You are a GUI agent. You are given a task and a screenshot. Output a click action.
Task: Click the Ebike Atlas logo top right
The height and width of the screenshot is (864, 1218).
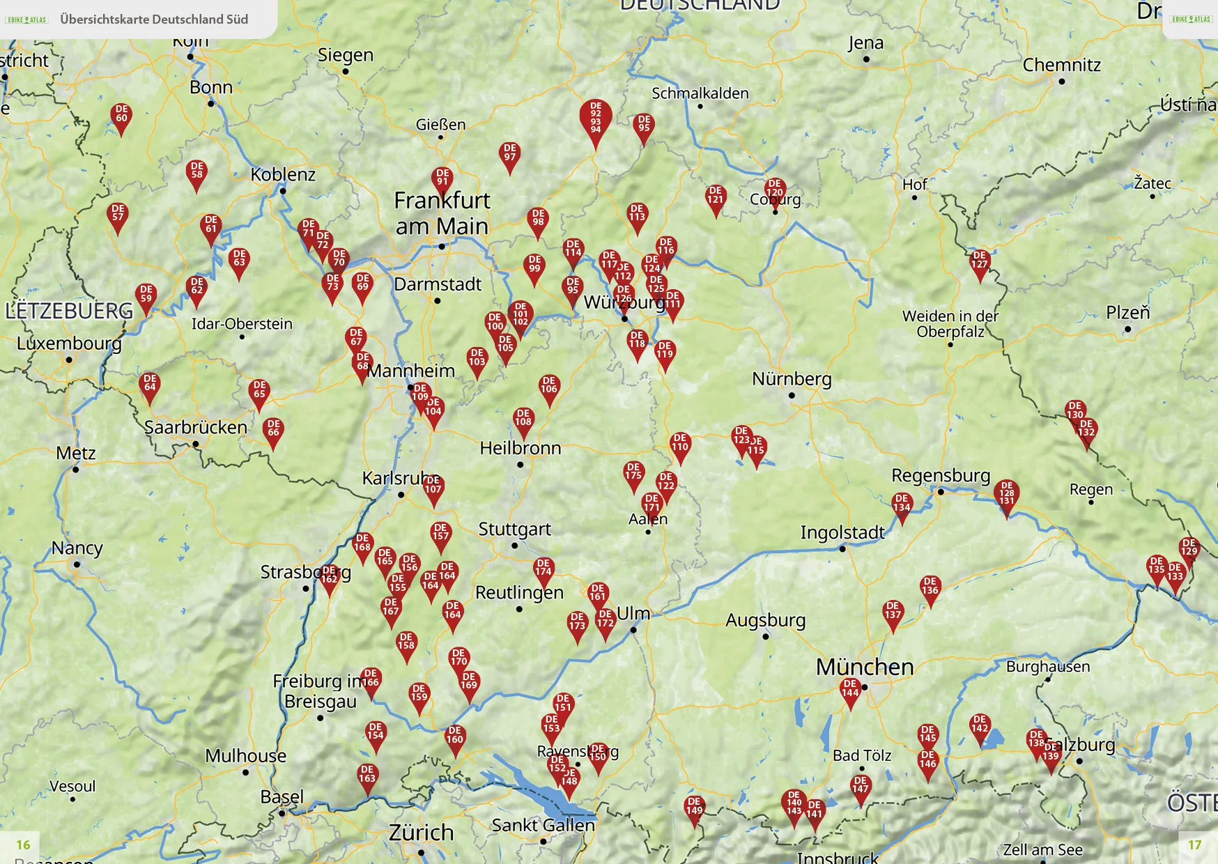point(1191,19)
